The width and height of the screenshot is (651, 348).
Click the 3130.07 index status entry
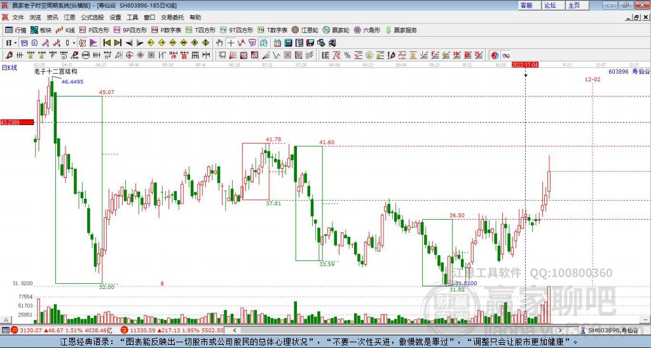point(62,331)
